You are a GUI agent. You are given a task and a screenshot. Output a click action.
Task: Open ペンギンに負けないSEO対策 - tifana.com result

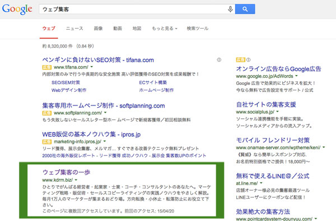point(98,60)
